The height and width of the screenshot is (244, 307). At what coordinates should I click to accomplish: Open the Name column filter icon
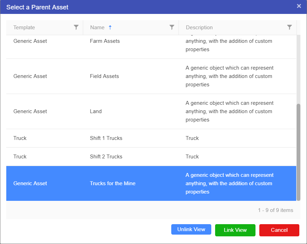click(x=172, y=27)
